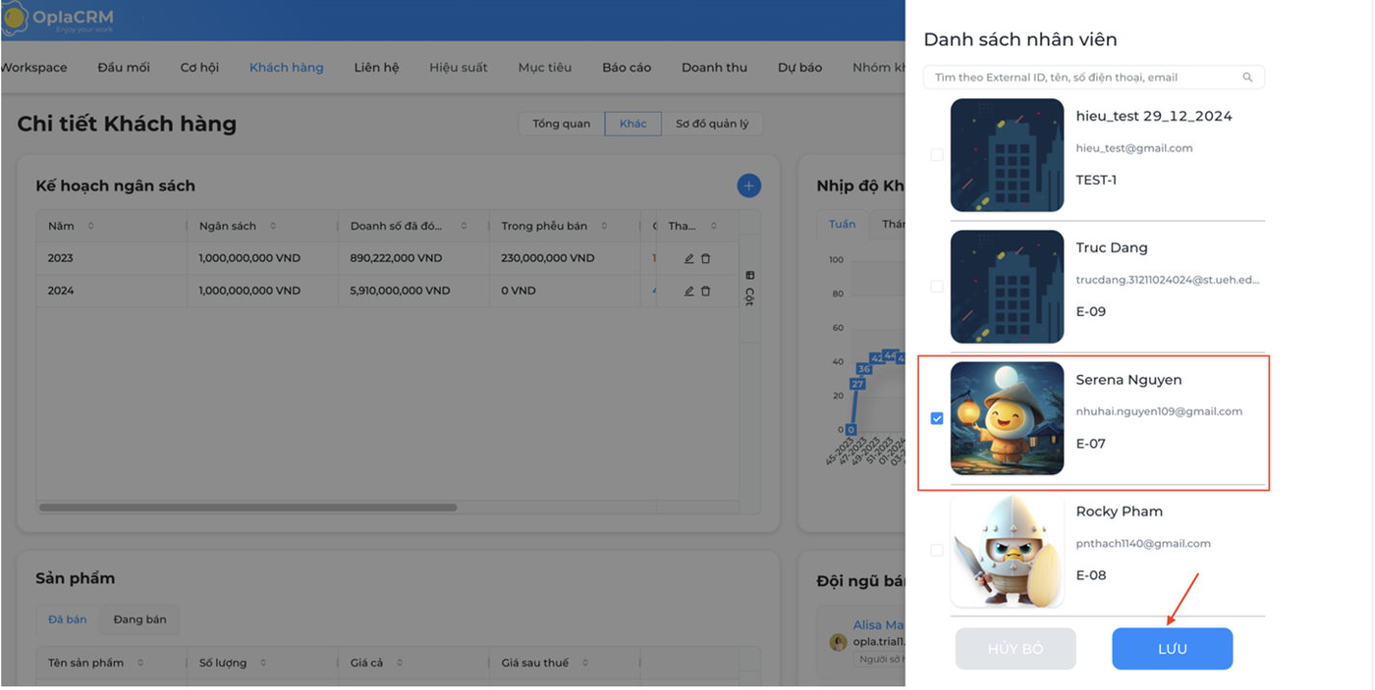
Task: Sort the Giá sau thuế column
Action: pos(585,663)
